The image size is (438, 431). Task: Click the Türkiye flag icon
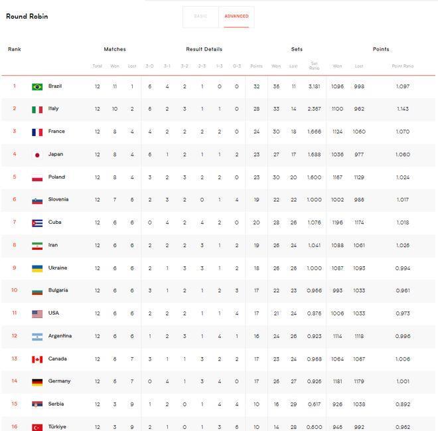(x=37, y=428)
